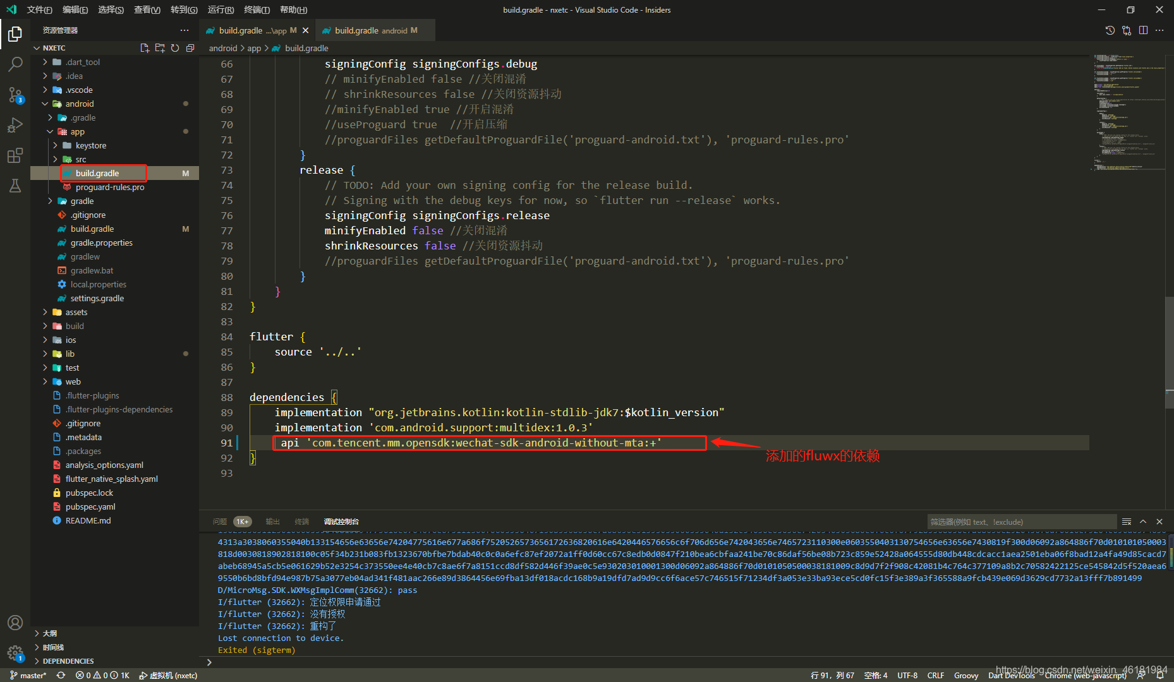Open explorer panel more actions menu

point(185,30)
